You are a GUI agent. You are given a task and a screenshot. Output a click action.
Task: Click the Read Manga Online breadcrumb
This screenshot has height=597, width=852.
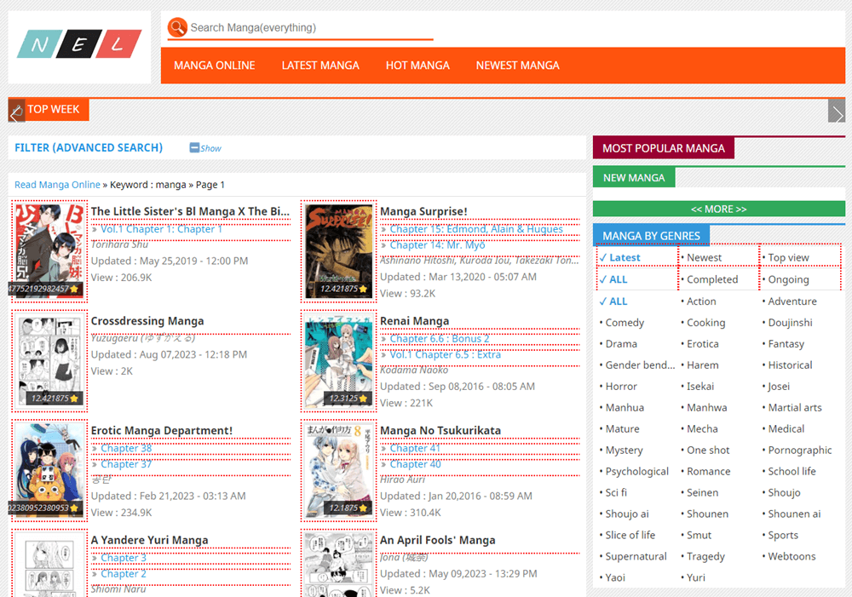click(x=57, y=184)
